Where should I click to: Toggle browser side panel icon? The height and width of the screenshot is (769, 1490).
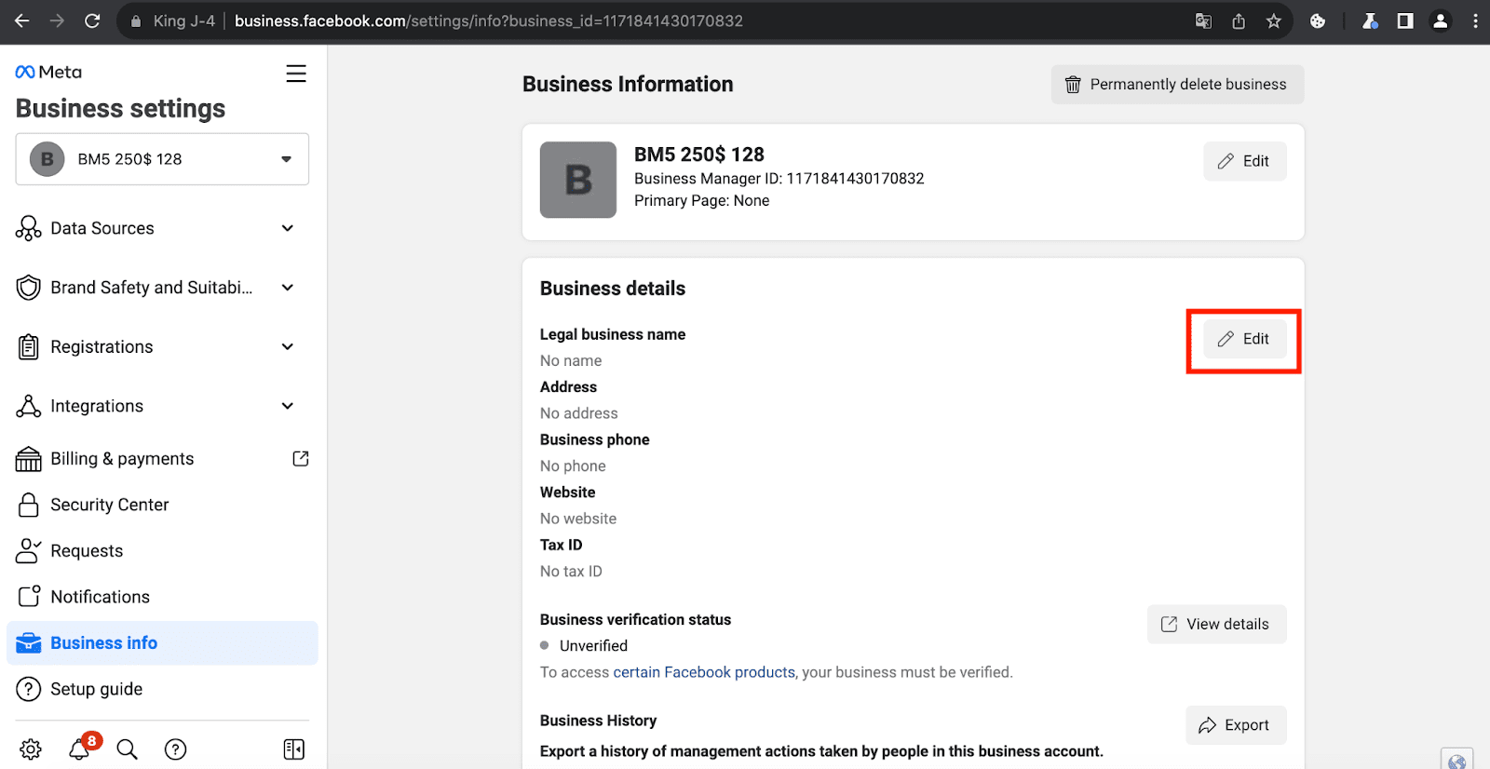click(1405, 20)
